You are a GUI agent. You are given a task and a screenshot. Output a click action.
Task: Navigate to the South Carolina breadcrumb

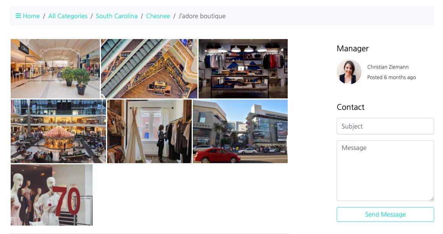(117, 16)
